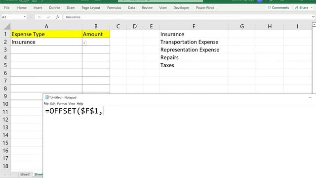The image size is (316, 178).
Task: Switch to the Data ribbon tab
Action: pyautogui.click(x=131, y=8)
